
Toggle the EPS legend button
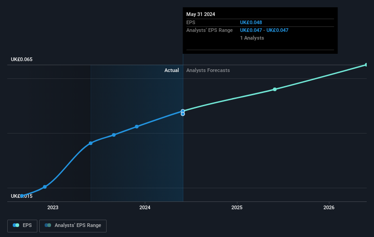click(22, 226)
